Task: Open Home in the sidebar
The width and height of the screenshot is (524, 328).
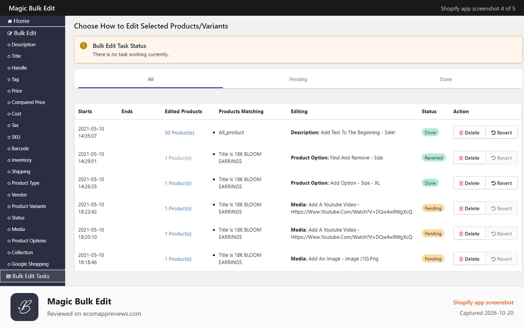Action: click(x=18, y=21)
